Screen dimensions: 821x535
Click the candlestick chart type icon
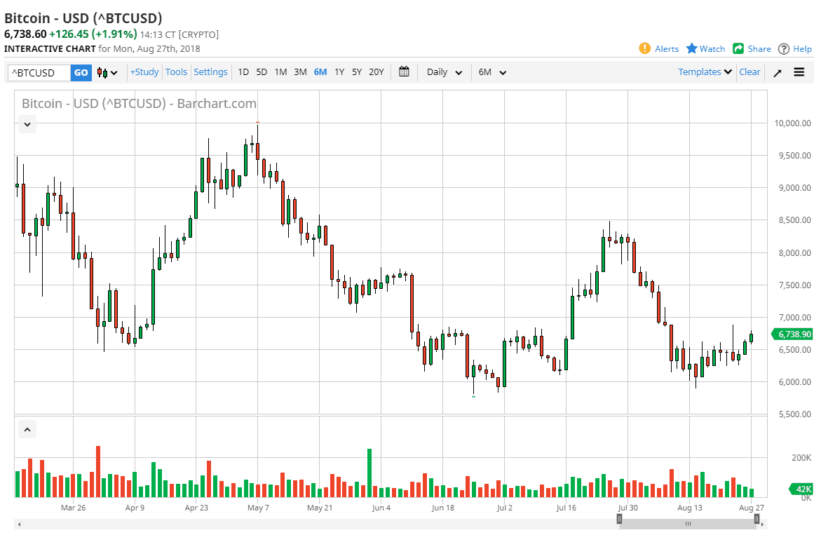[100, 72]
